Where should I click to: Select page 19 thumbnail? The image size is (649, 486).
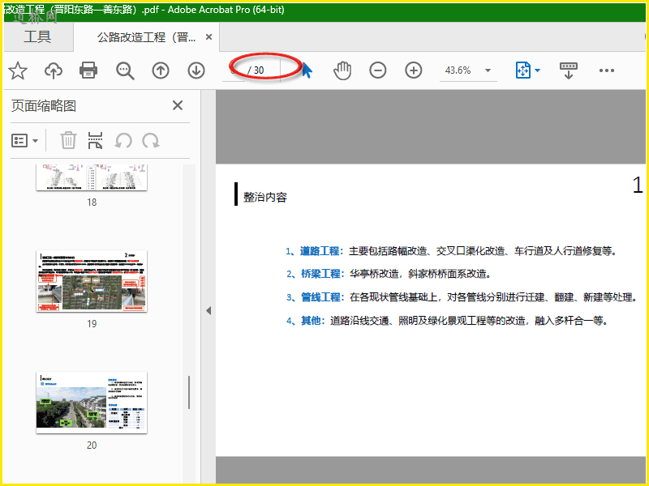point(92,281)
